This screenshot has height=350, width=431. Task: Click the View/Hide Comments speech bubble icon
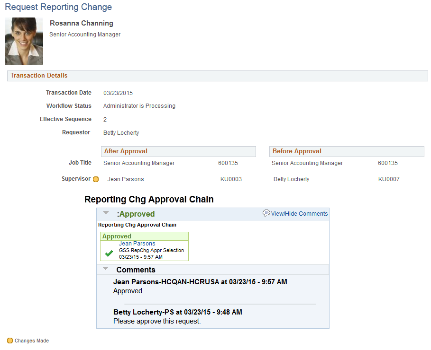pos(266,213)
